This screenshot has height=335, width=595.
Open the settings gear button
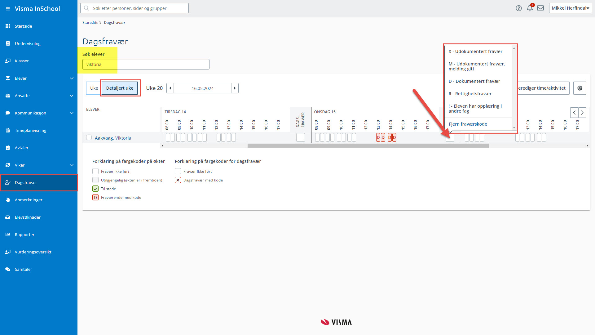(580, 88)
